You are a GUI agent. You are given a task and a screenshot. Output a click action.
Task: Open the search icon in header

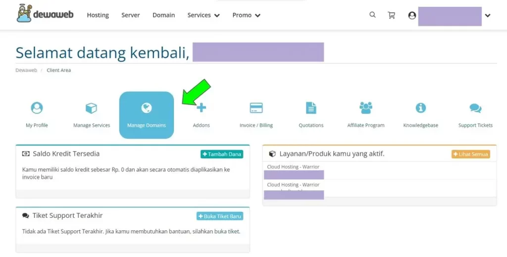[372, 15]
